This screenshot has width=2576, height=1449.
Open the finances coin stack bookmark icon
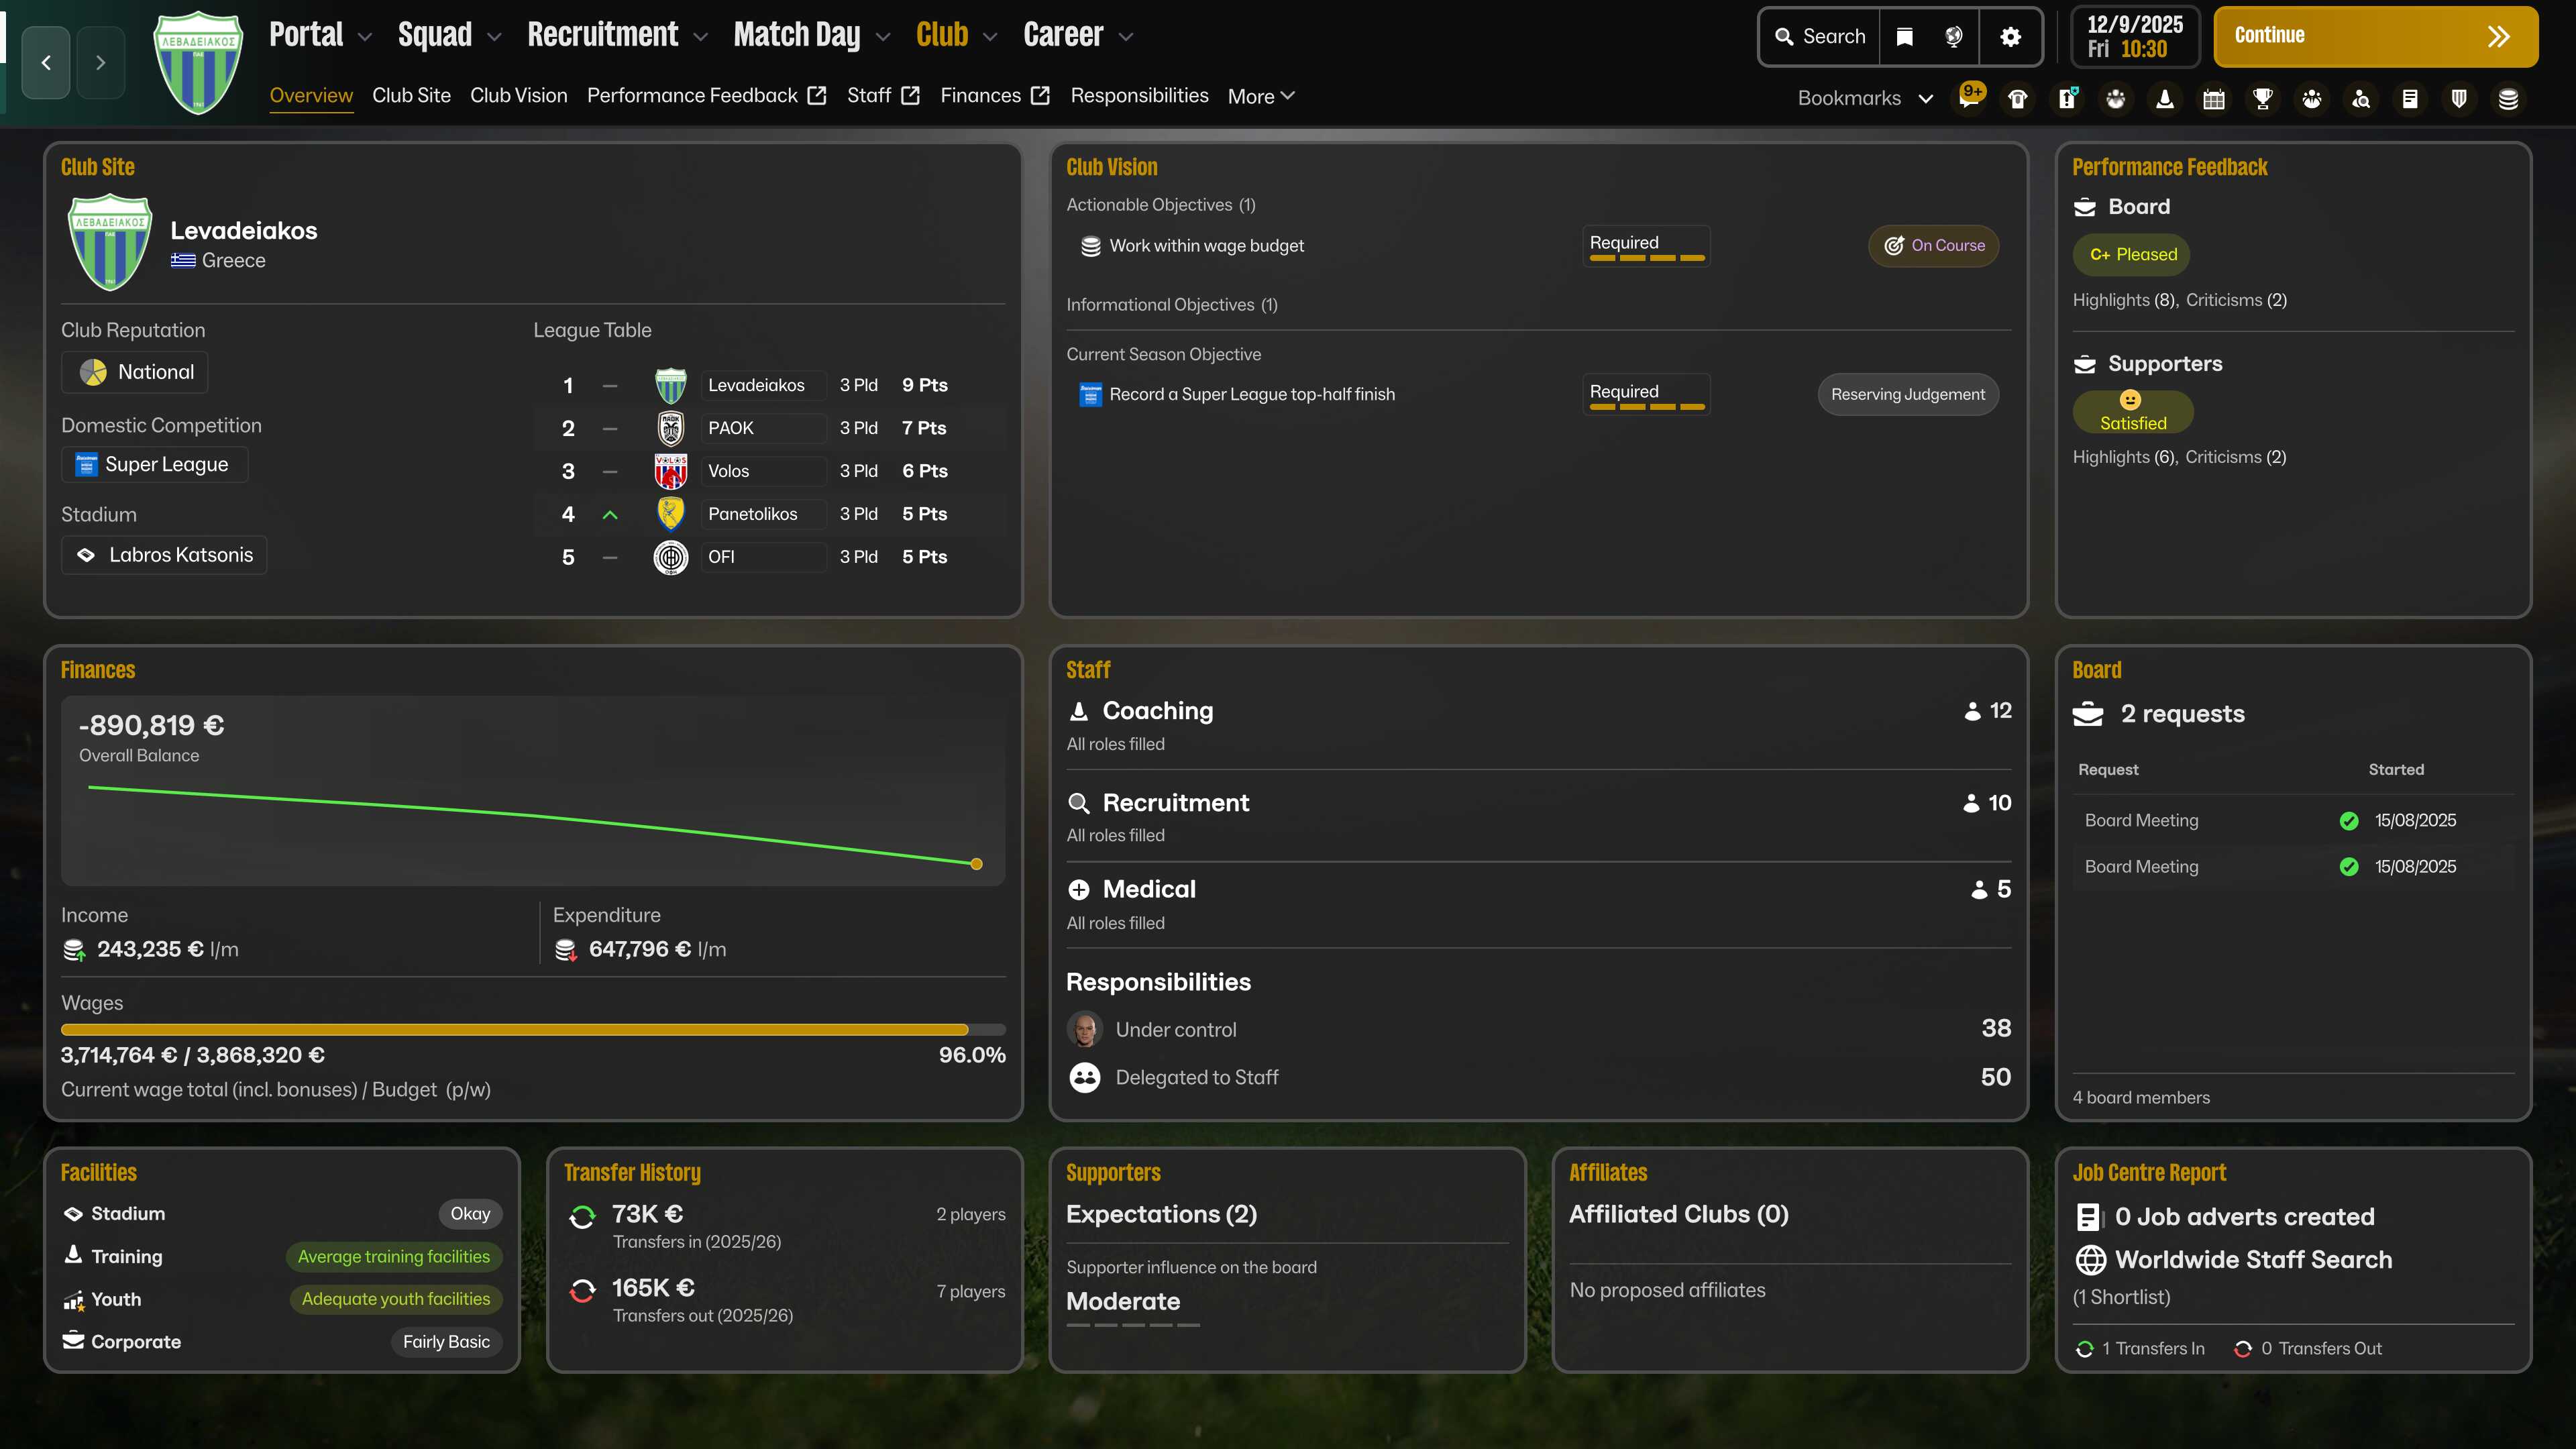click(2508, 99)
